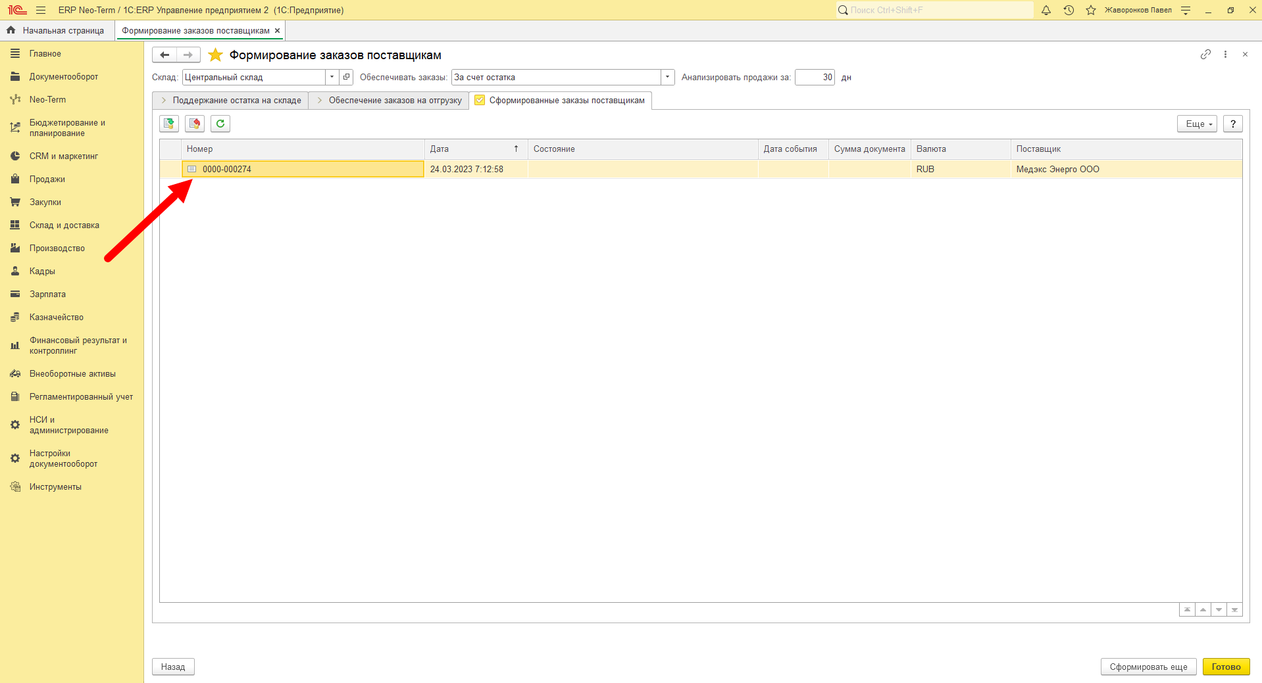Close the Формирование заказов поставщикам tab
The height and width of the screenshot is (683, 1262).
(x=277, y=30)
